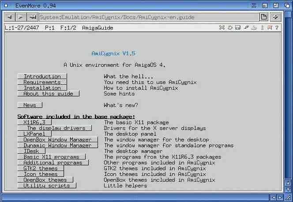Click the lock gadget in title bar

(265, 5)
